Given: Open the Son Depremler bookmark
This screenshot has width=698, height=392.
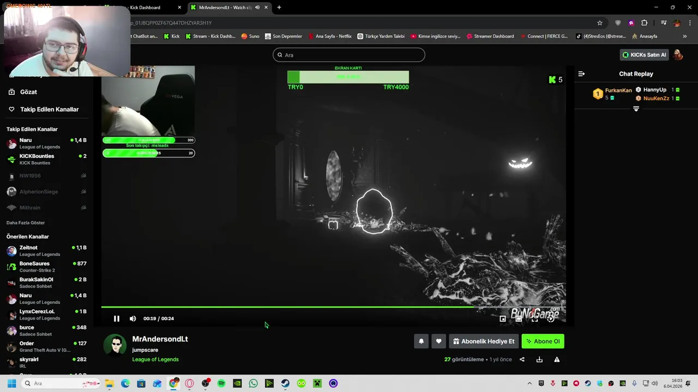Looking at the screenshot, I should tap(284, 36).
